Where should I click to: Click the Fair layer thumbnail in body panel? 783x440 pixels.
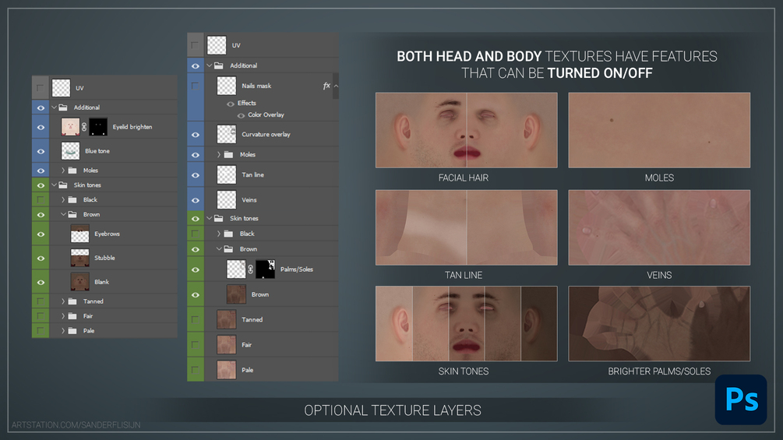tap(226, 345)
